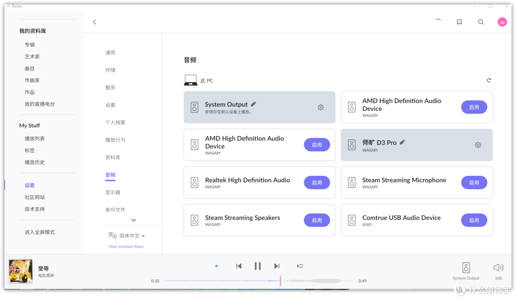Open the 播放行为 settings tab
Image resolution: width=516 pixels, height=301 pixels.
click(115, 140)
